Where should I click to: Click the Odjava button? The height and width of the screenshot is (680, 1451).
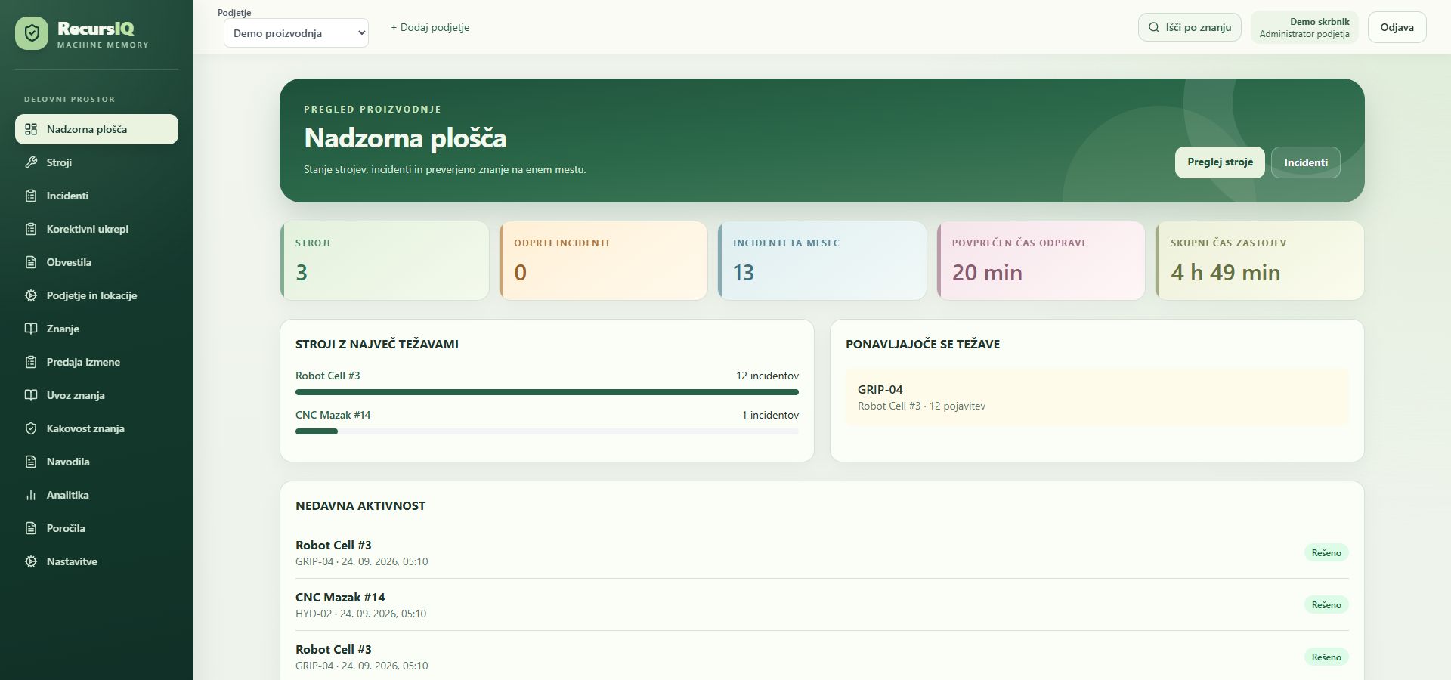(1397, 27)
